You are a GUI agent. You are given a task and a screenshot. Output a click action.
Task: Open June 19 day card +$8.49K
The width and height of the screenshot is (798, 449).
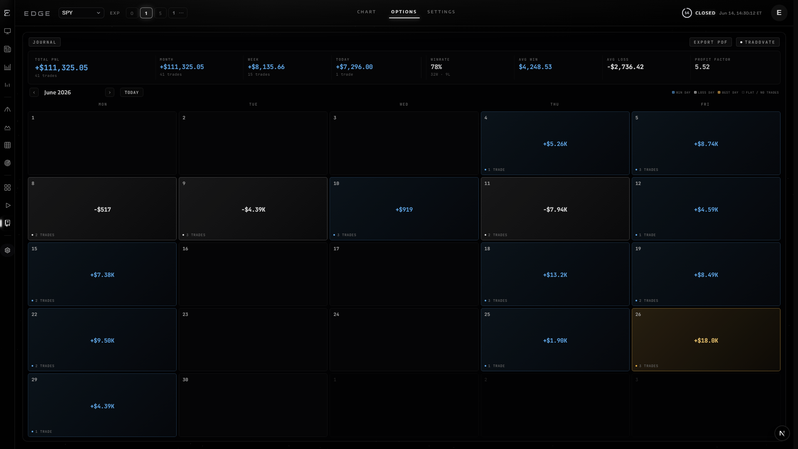706,274
